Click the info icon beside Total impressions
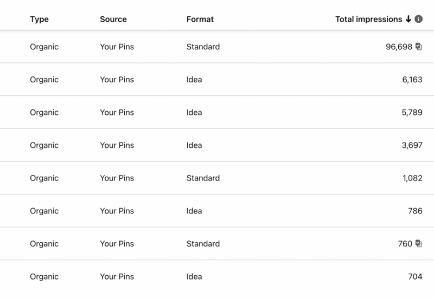The width and height of the screenshot is (434, 298). [x=418, y=19]
